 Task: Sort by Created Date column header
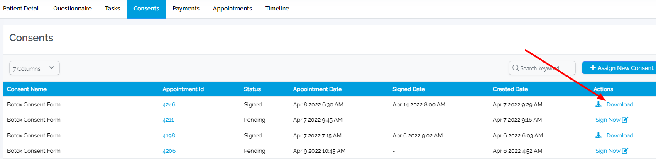click(x=510, y=89)
